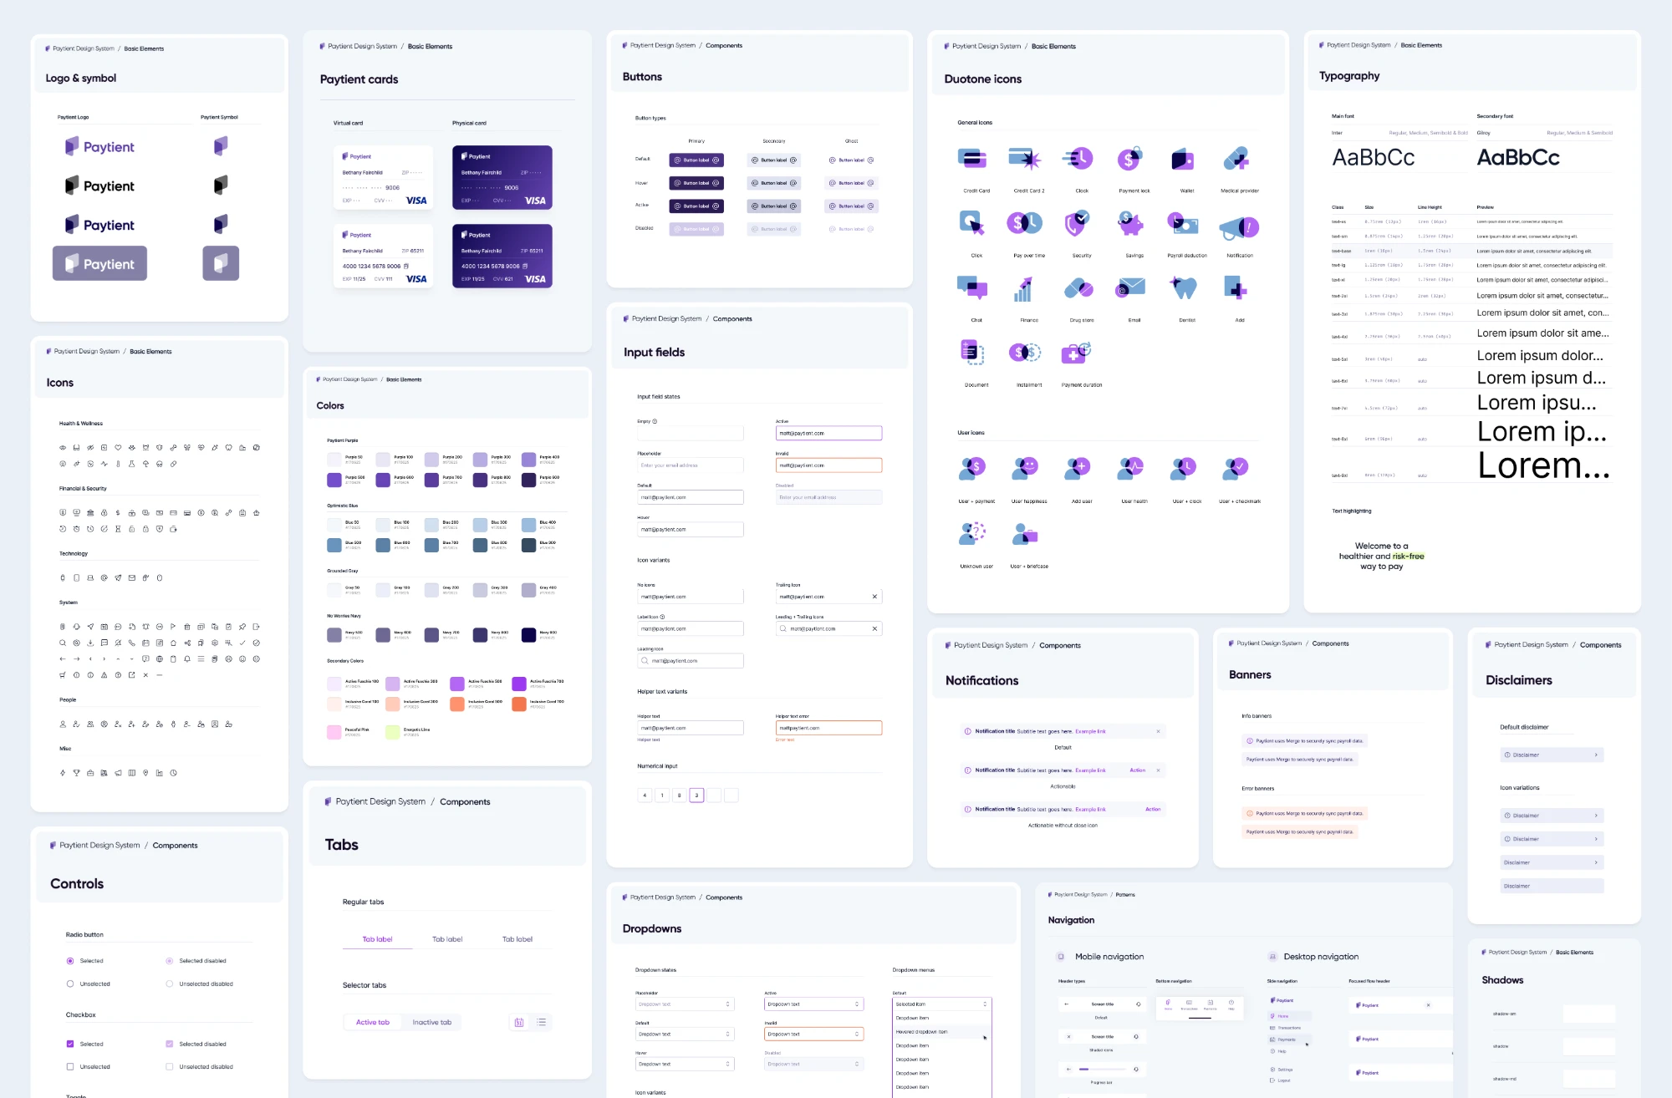This screenshot has height=1098, width=1672.
Task: Click the Medical provider icon
Action: tap(1236, 158)
